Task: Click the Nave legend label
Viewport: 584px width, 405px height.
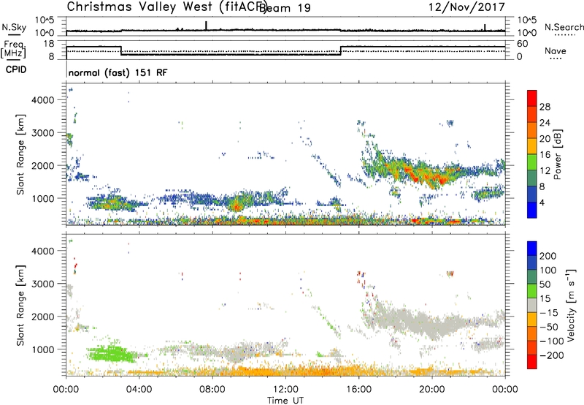Action: 556,51
